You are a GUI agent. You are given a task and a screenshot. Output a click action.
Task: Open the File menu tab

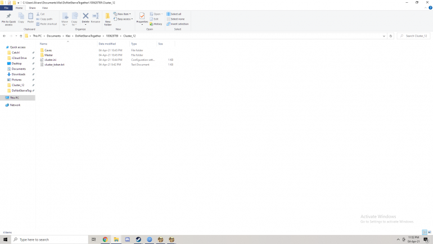6,8
